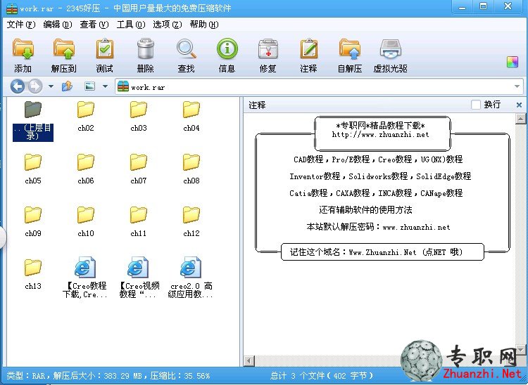The height and width of the screenshot is (385, 528).
Task: Expand the navigation history dropdown arrow
Action: [51, 86]
